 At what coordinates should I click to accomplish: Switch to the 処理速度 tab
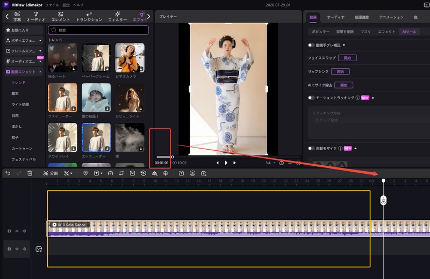[362, 17]
